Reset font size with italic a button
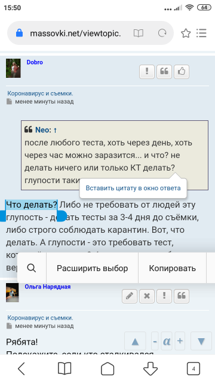 pyautogui.click(x=167, y=341)
